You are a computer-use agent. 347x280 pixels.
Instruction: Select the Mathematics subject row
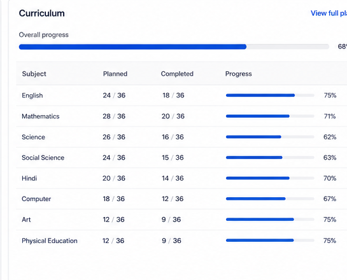click(181, 116)
